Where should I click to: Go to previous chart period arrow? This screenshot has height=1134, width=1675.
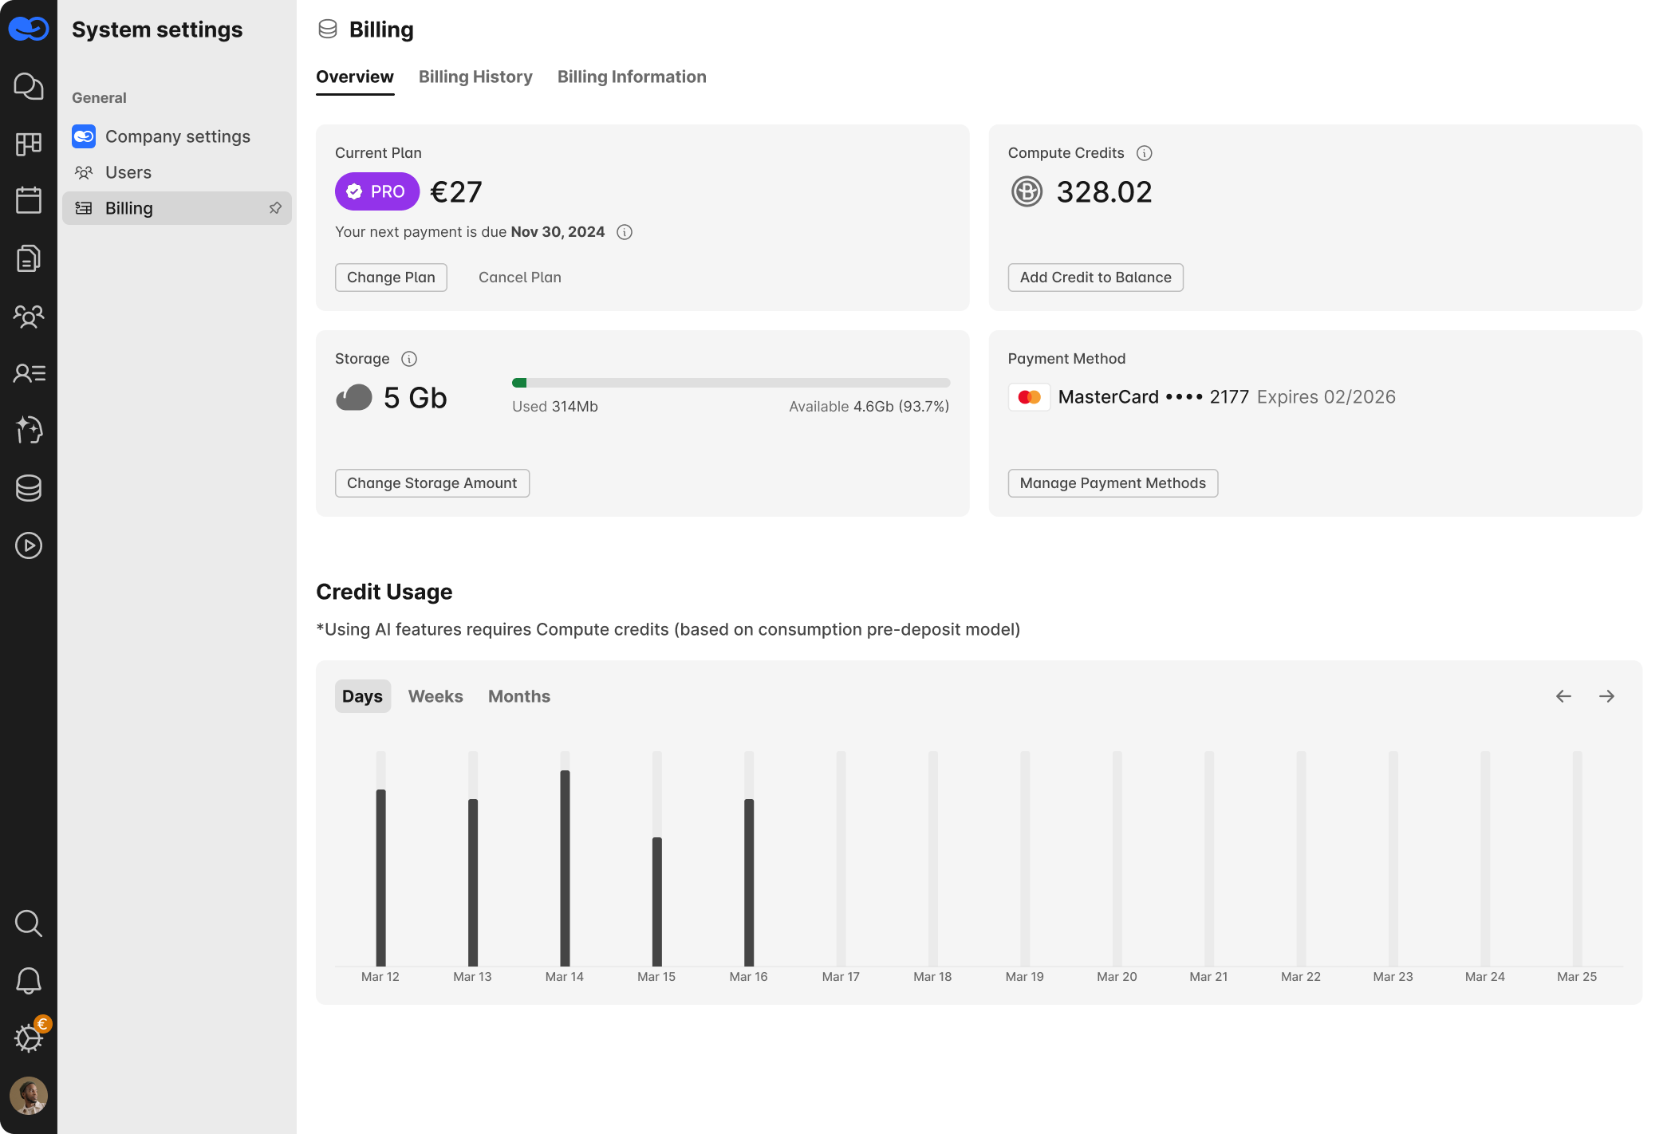[x=1563, y=696]
